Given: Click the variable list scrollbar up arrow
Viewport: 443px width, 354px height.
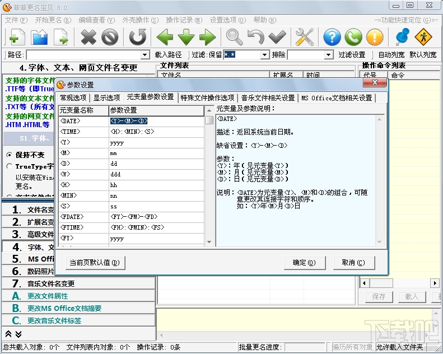Looking at the screenshot, I should point(209,110).
